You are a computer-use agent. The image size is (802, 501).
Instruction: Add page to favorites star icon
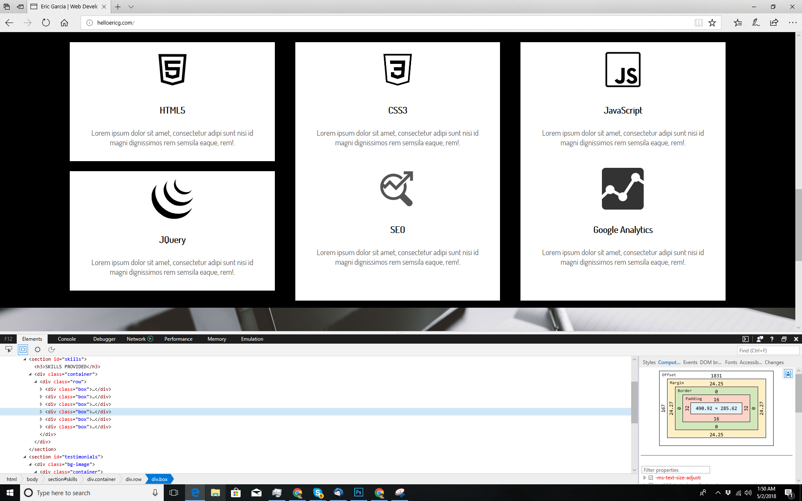click(712, 23)
